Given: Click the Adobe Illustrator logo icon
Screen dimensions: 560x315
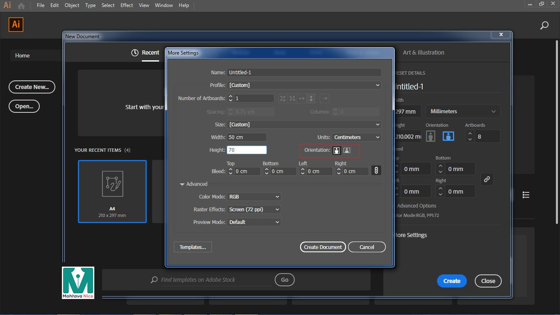Looking at the screenshot, I should [16, 25].
